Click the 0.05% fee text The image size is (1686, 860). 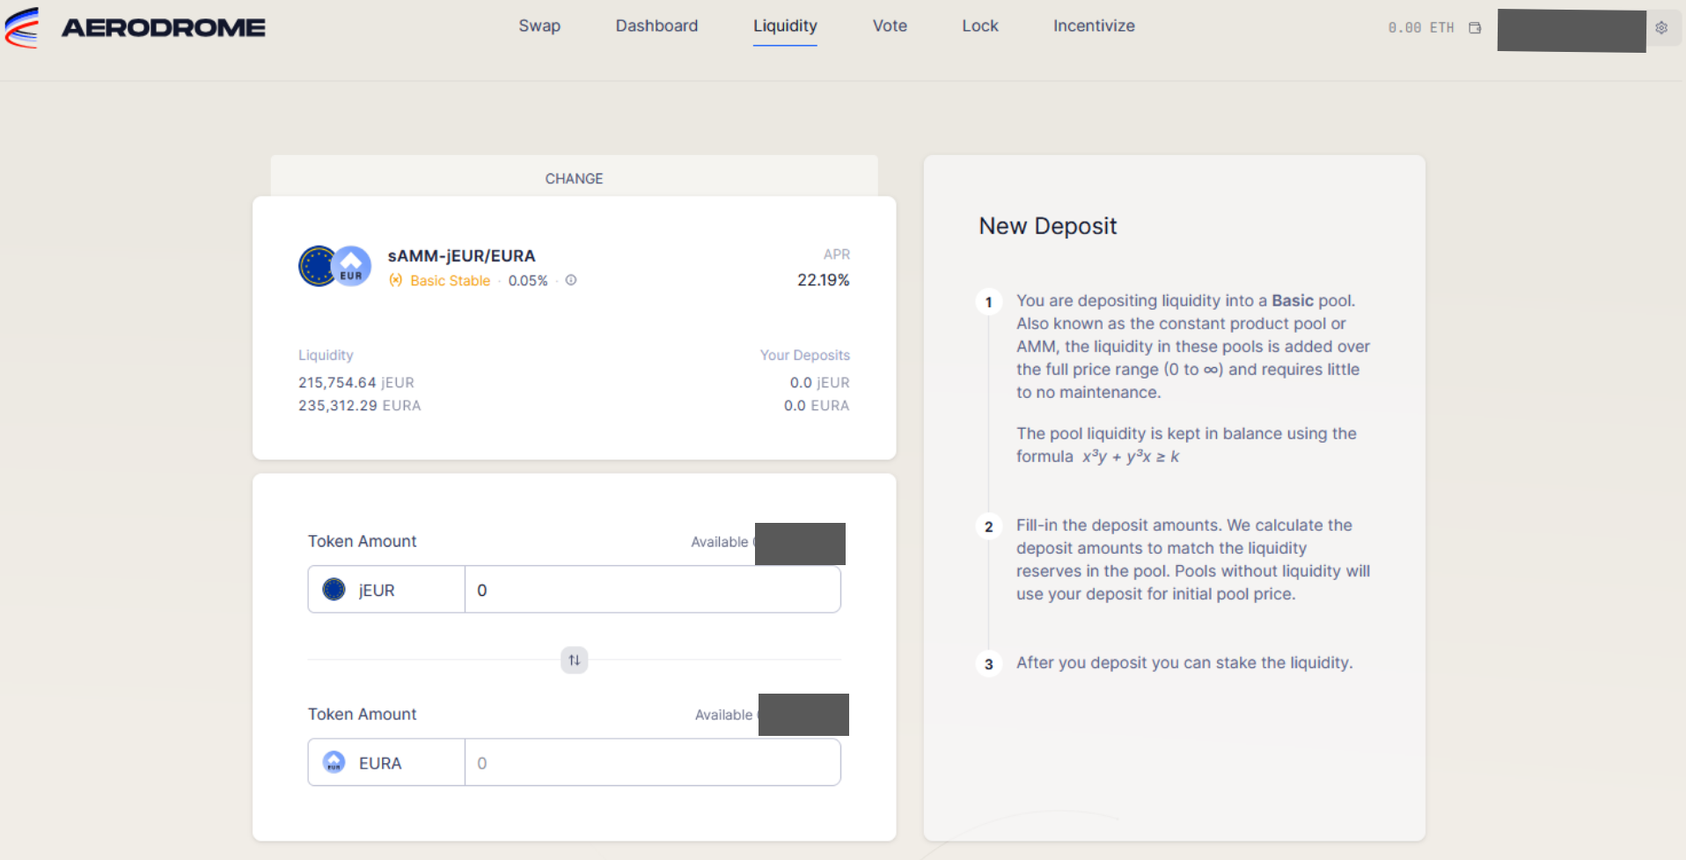coord(528,281)
